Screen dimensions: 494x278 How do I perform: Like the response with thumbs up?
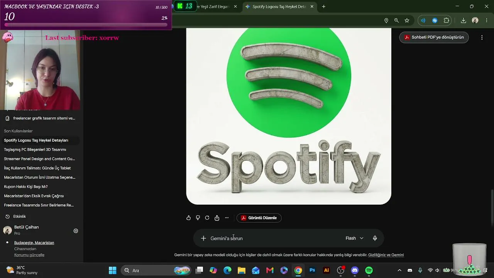(x=188, y=218)
